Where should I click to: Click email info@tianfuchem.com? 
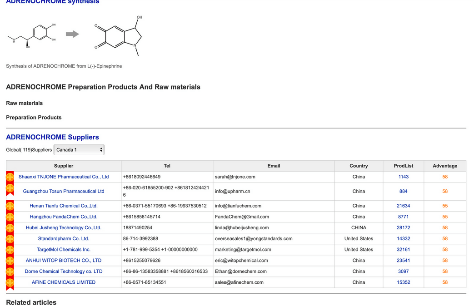pyautogui.click(x=238, y=206)
